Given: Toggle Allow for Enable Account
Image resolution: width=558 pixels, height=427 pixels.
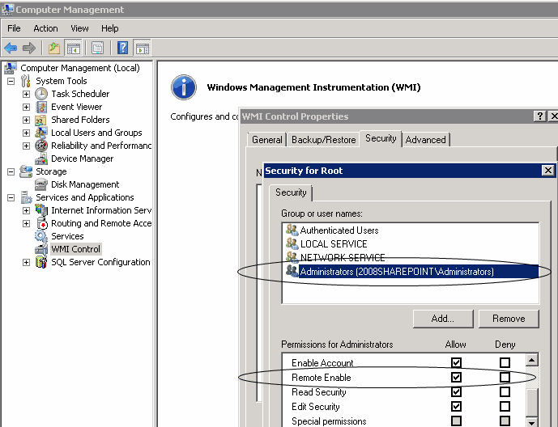Looking at the screenshot, I should click(x=456, y=362).
